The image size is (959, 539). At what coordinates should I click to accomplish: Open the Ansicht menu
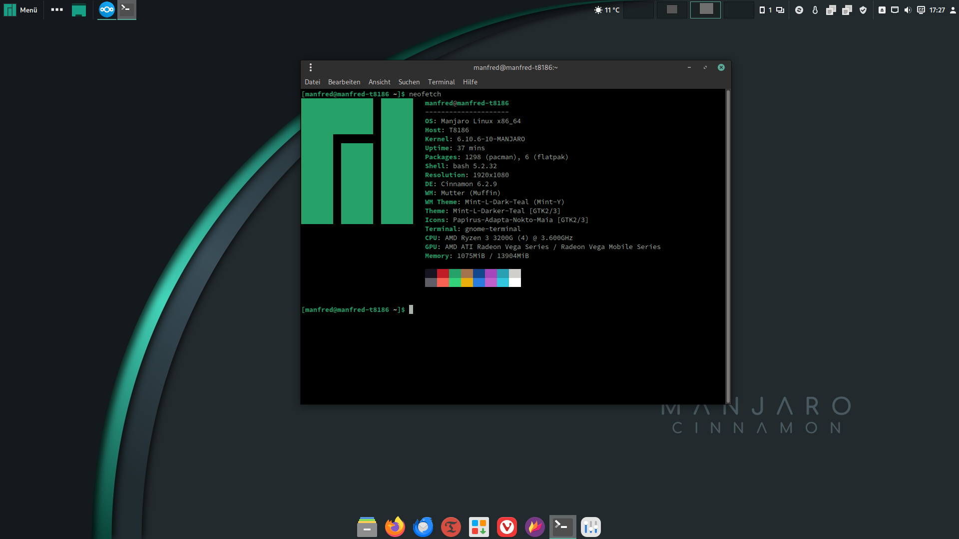[x=379, y=82]
